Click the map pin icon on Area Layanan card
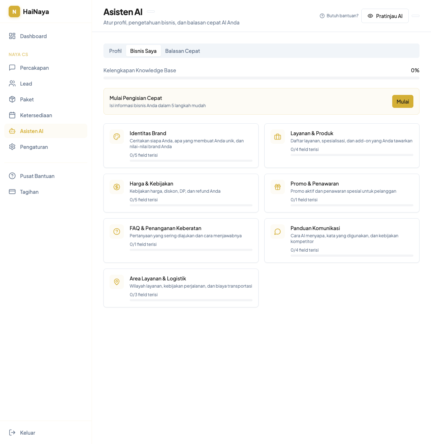 (117, 282)
